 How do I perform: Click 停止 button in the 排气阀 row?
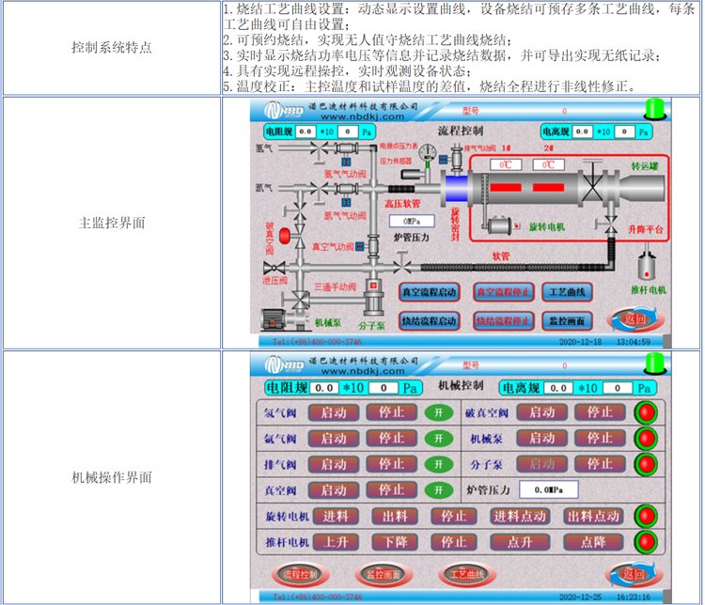(x=392, y=464)
